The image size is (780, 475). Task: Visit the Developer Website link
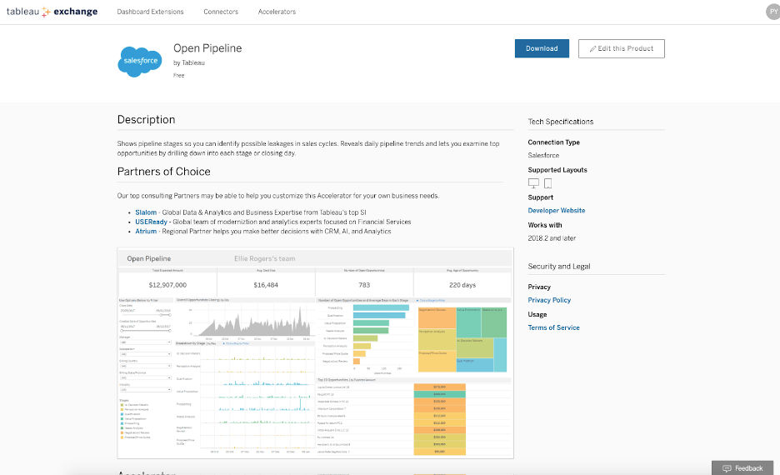tap(556, 210)
